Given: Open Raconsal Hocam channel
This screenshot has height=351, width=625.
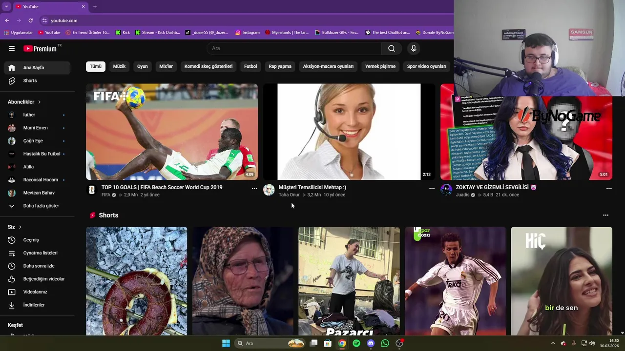Looking at the screenshot, I should click(38, 180).
